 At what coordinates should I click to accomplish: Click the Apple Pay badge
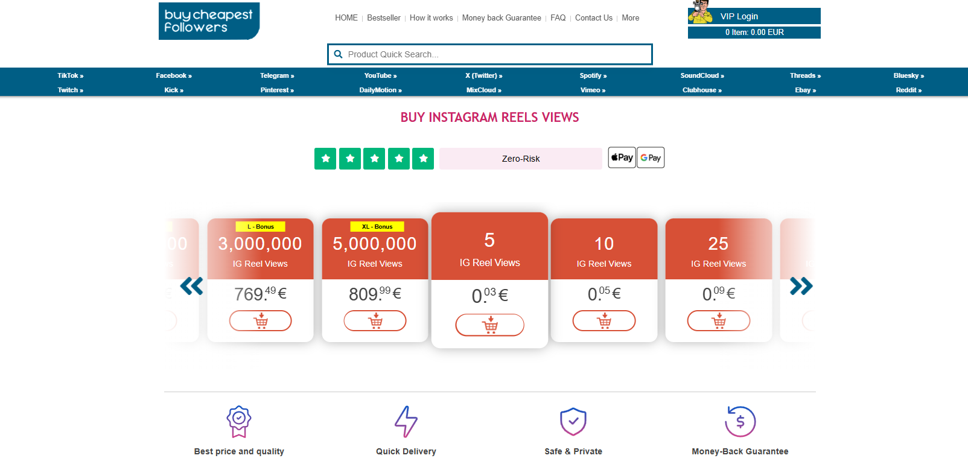click(622, 157)
